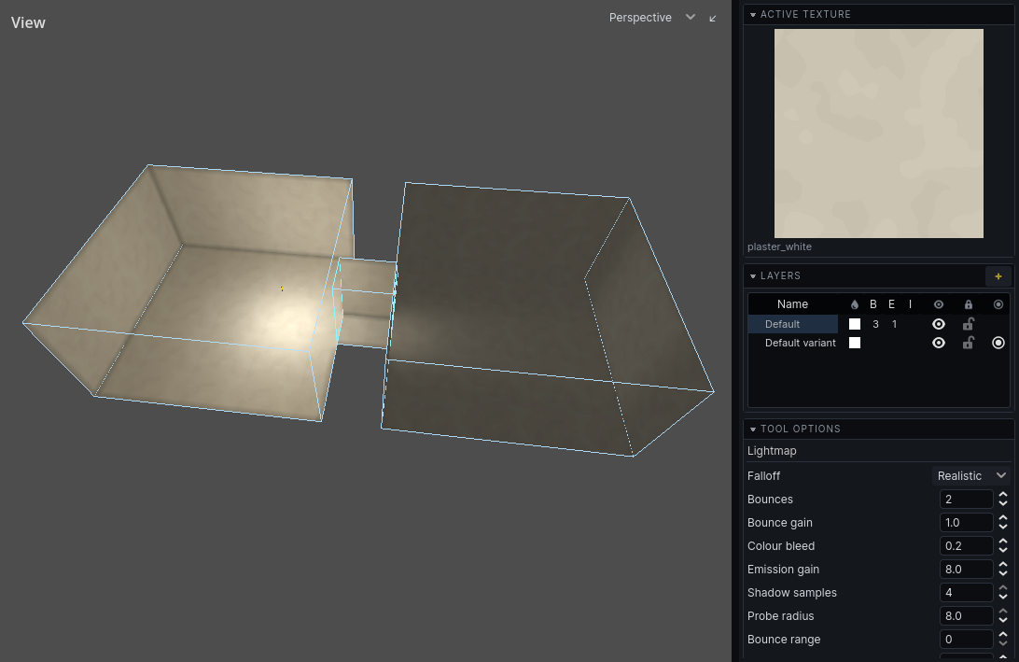
Task: Click the View label in the viewport
Action: pyautogui.click(x=28, y=22)
